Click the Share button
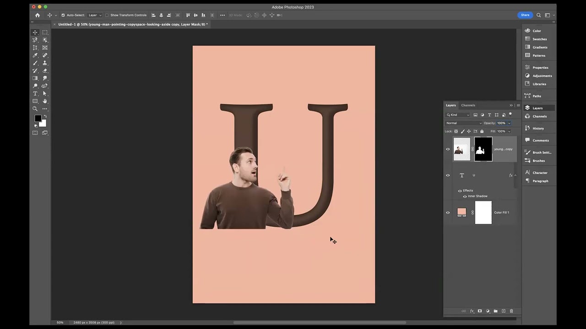Viewport: 586px width, 329px height. (525, 15)
